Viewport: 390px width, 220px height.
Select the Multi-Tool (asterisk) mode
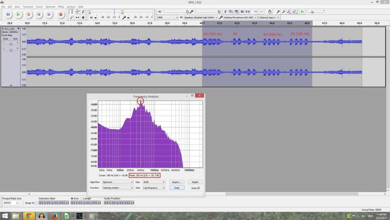(x=83, y=18)
